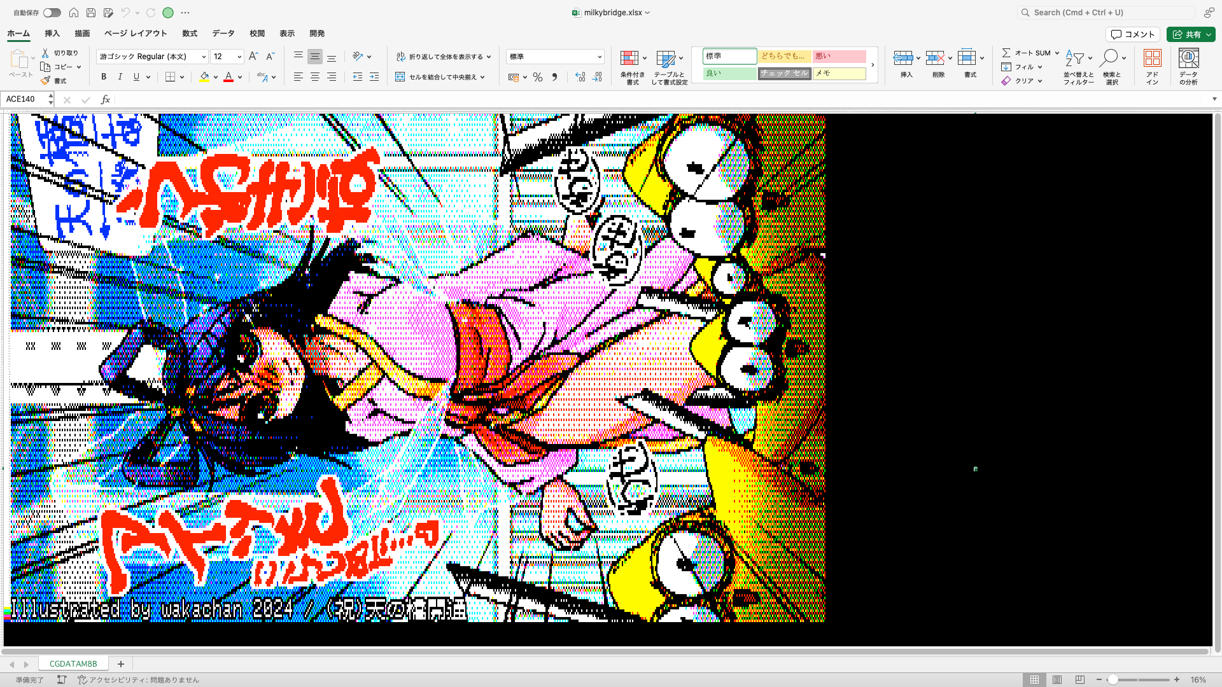Viewport: 1222px width, 687px height.
Task: Open Fill dropdown
Action: pyautogui.click(x=1040, y=67)
